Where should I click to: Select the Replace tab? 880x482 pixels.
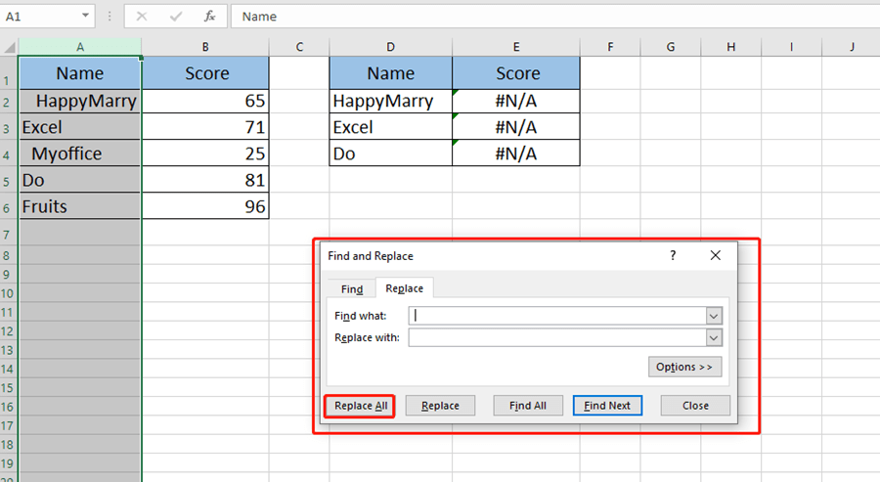[404, 287]
